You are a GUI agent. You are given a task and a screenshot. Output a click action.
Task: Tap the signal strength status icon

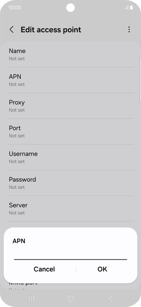coord(126,8)
